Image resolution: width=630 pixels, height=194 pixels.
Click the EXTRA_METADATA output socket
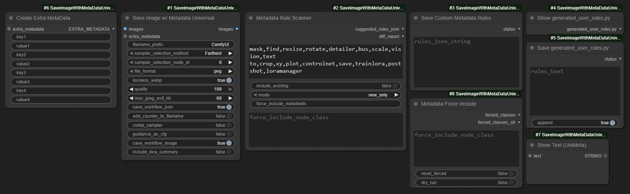114,29
